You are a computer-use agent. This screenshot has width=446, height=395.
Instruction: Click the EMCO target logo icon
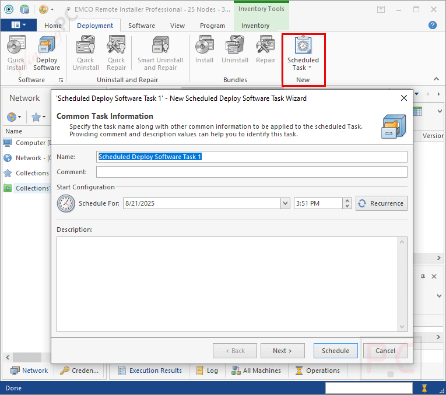[x=9, y=9]
